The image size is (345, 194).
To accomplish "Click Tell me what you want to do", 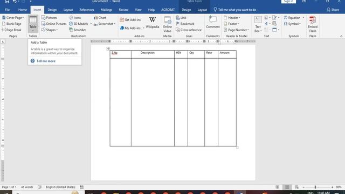I will [x=235, y=10].
